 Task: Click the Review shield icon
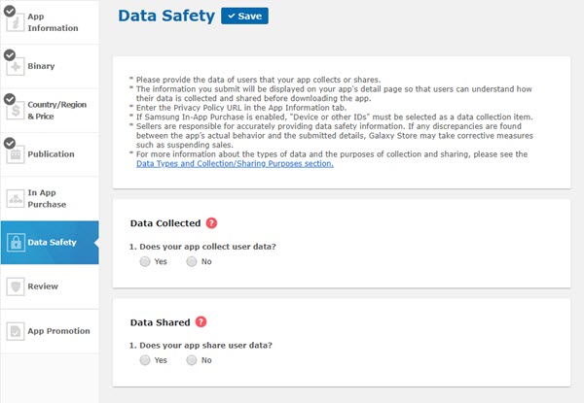pyautogui.click(x=16, y=286)
